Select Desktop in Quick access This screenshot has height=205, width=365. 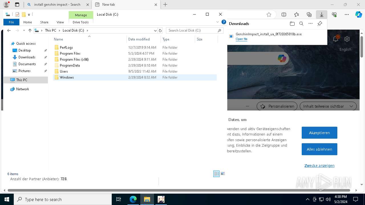25,50
